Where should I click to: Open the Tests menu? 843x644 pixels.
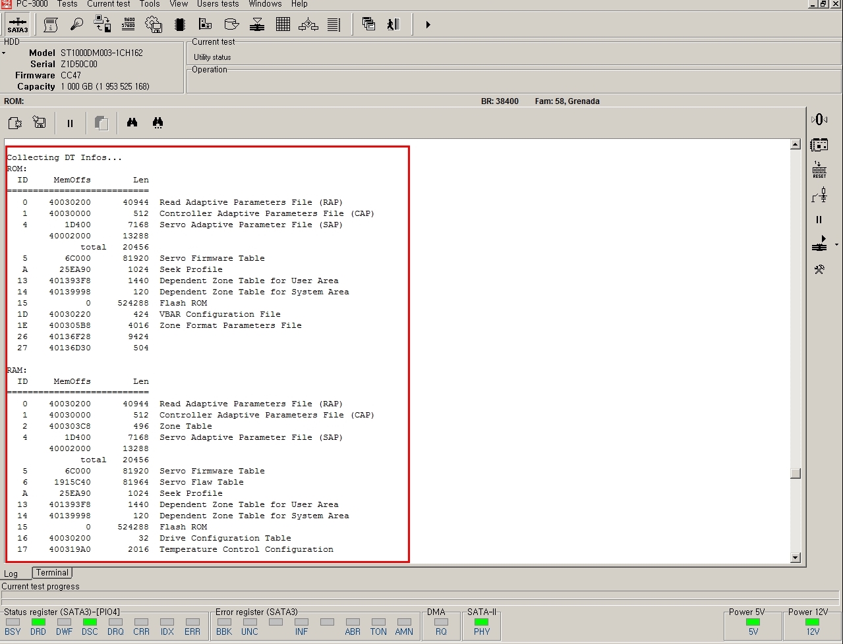(x=67, y=4)
